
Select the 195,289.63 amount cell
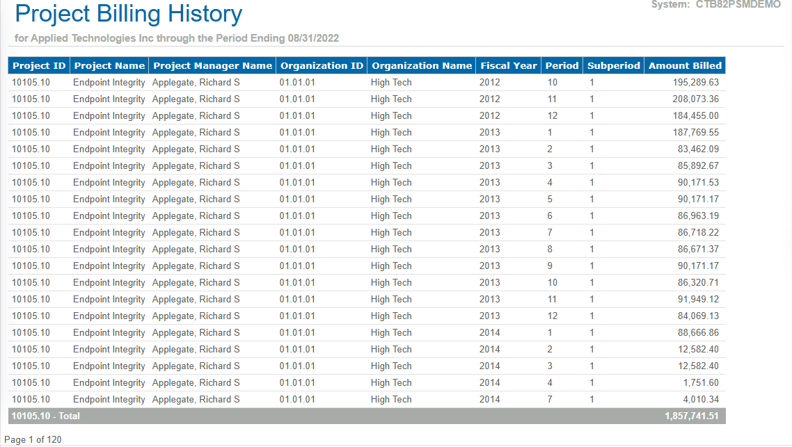(693, 83)
